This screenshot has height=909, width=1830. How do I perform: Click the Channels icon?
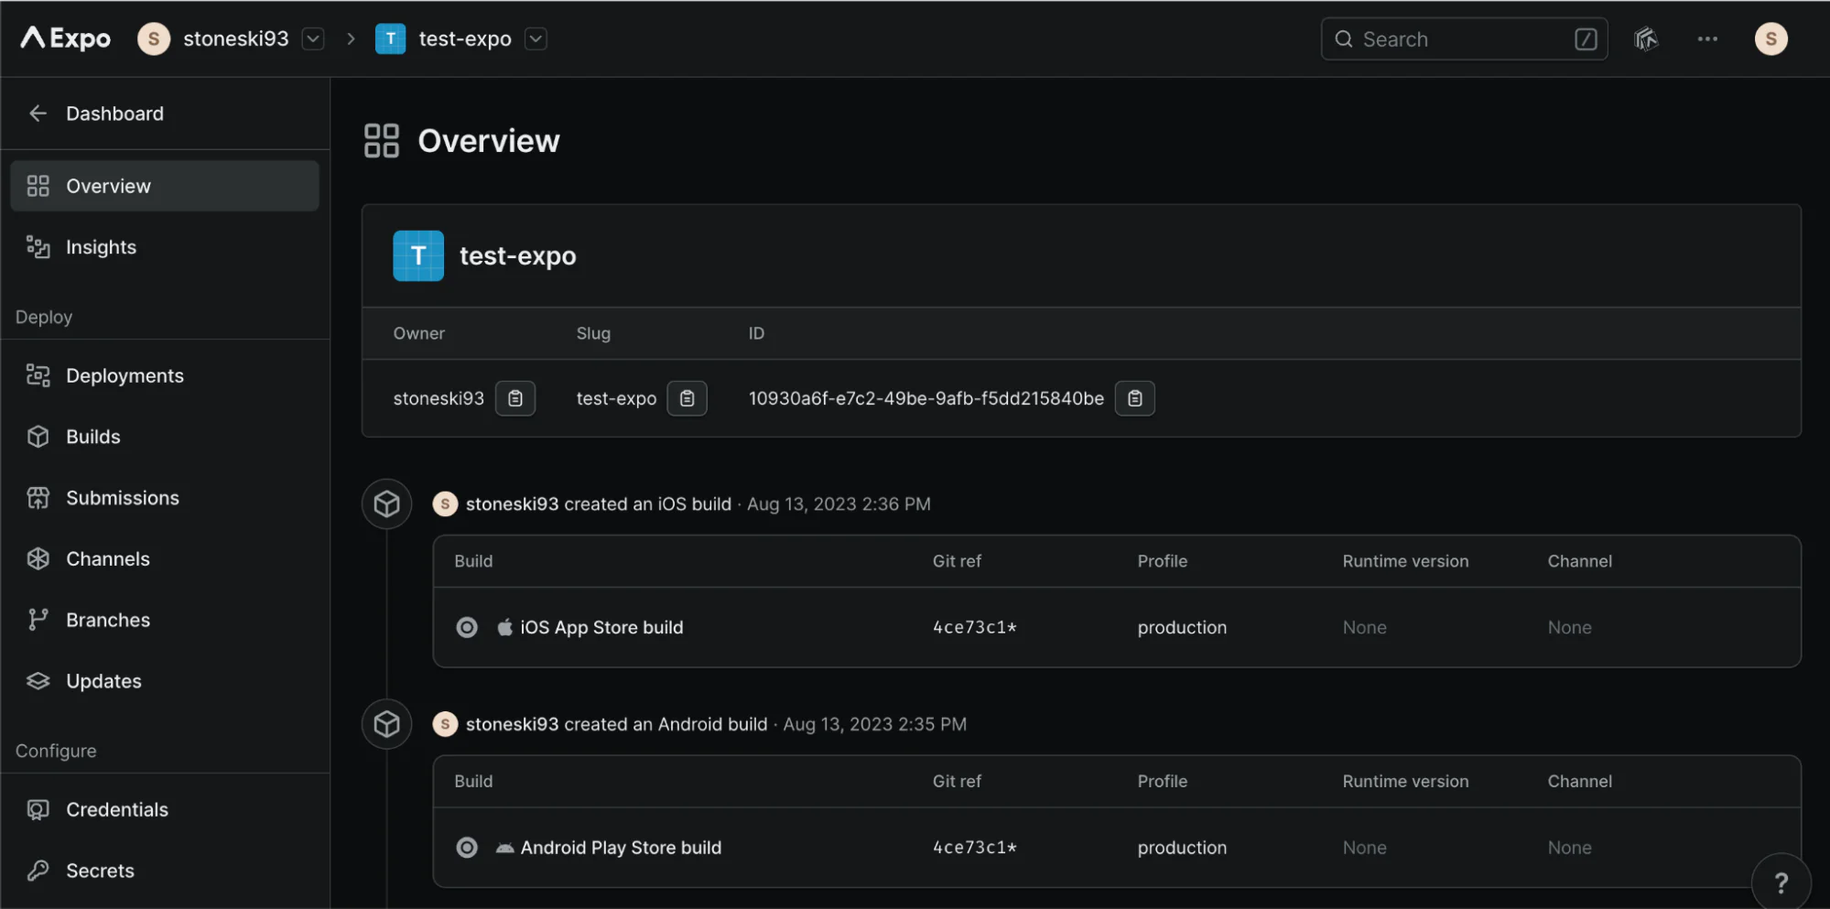pos(38,558)
